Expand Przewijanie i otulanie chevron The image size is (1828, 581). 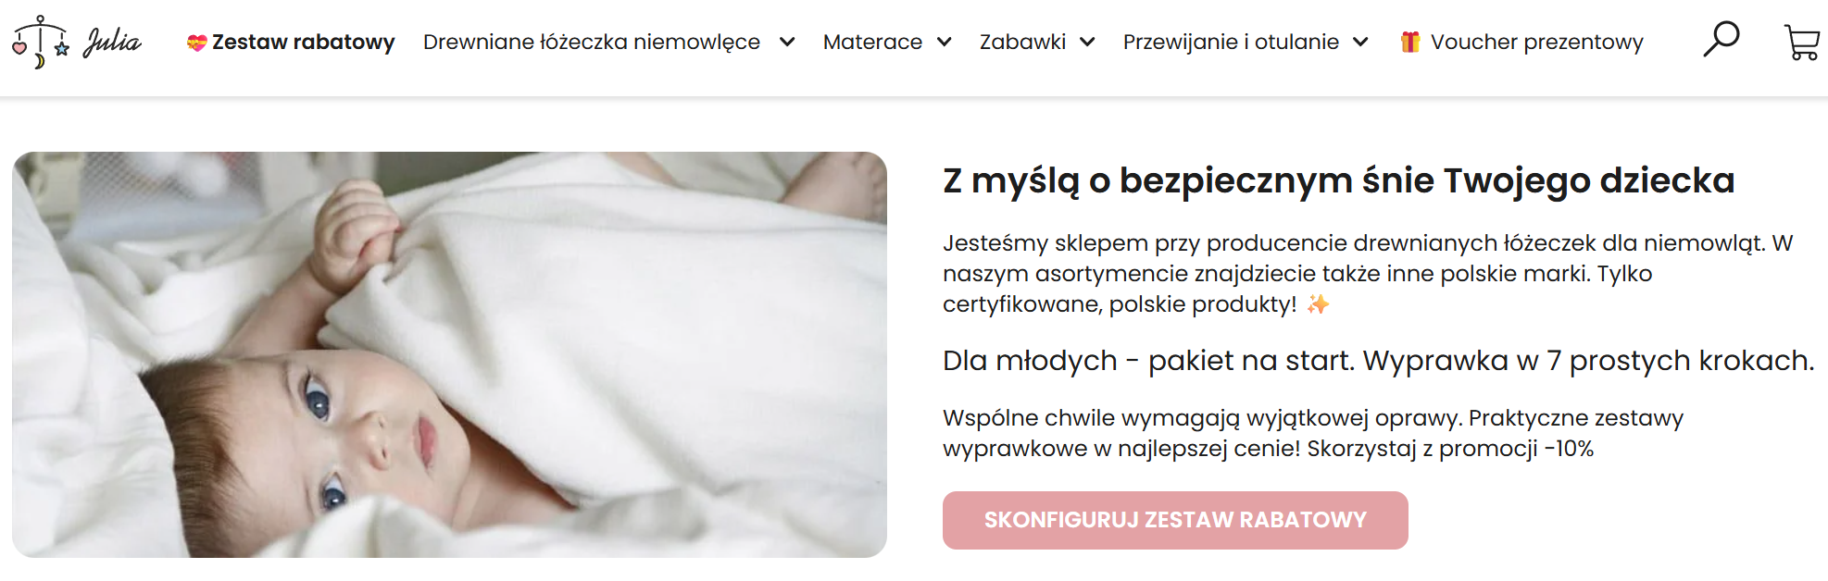point(1360,42)
